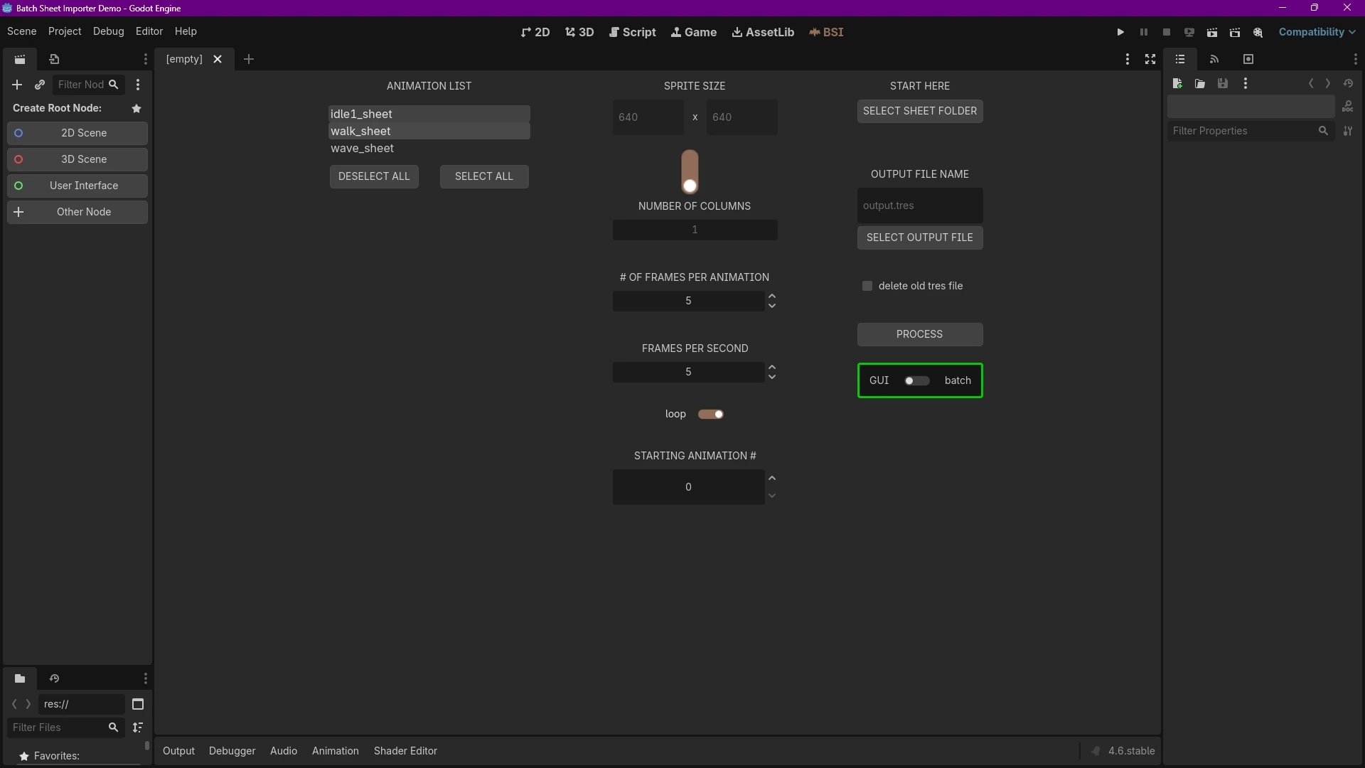The height and width of the screenshot is (768, 1365).
Task: Open the Compatibility renderer dropdown
Action: tap(1317, 32)
